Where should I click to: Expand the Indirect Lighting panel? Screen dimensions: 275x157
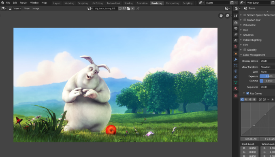pos(252,40)
